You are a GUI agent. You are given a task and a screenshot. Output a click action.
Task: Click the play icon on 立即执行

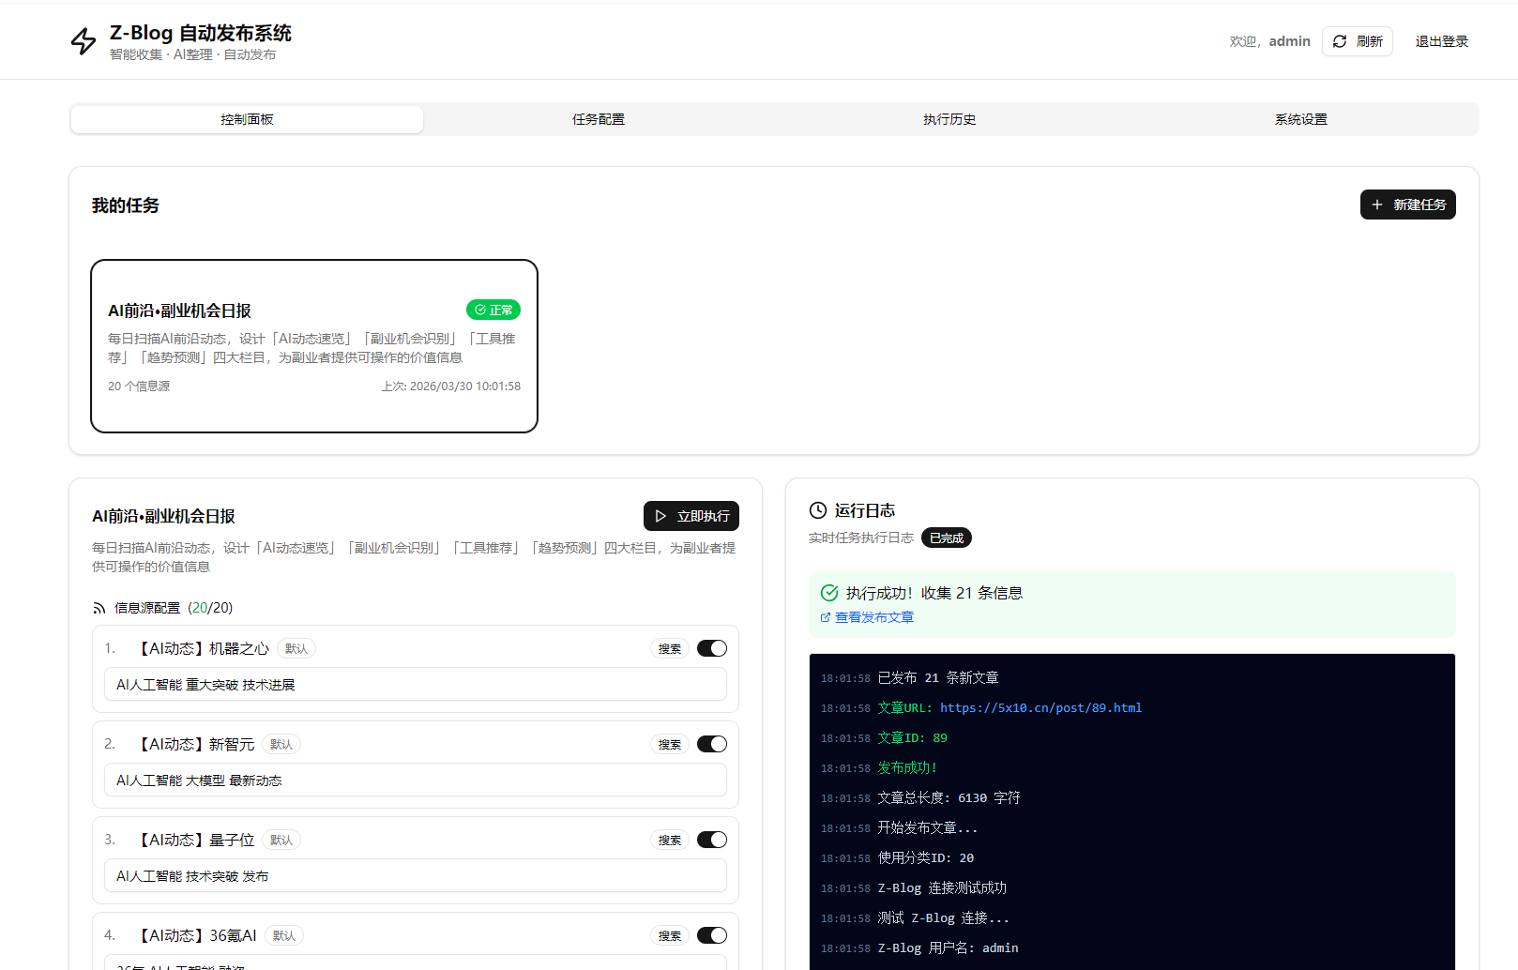[x=660, y=516]
